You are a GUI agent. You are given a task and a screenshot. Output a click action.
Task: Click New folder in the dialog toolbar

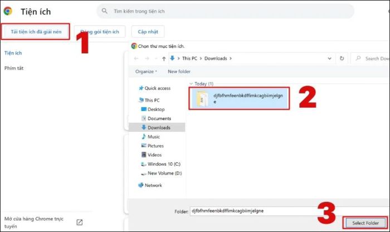(179, 71)
